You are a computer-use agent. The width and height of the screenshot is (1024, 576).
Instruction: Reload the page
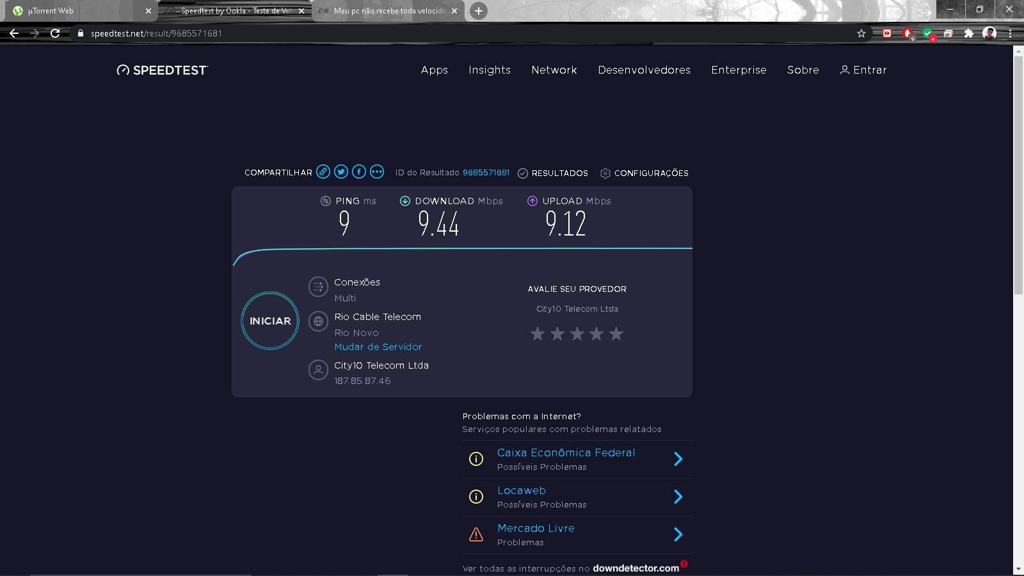[x=55, y=33]
